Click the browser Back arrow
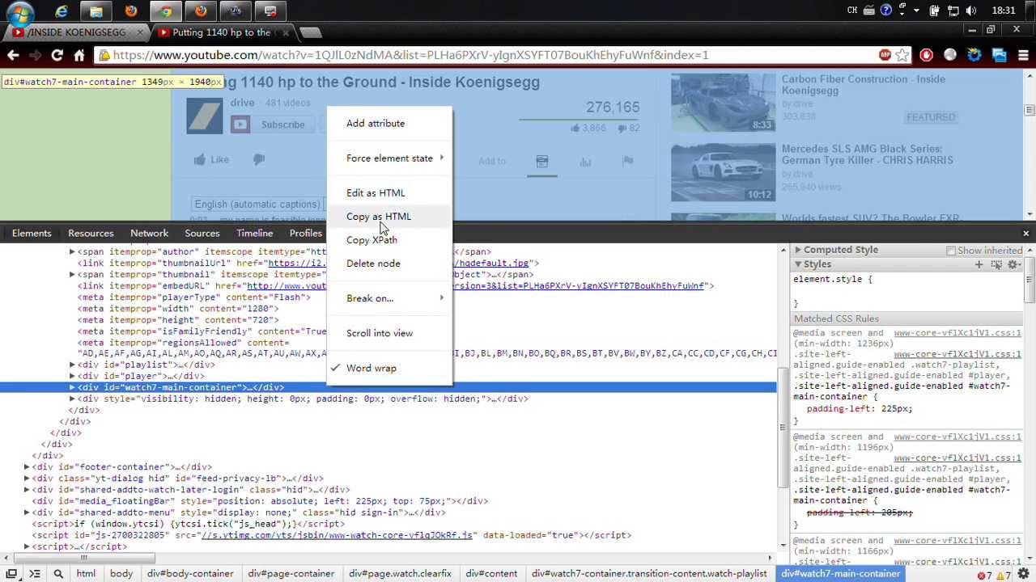The width and height of the screenshot is (1036, 582). click(13, 55)
